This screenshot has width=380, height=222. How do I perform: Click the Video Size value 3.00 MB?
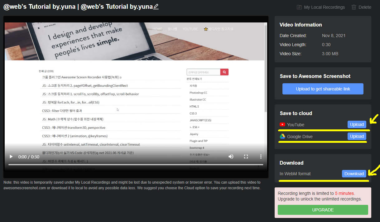click(x=330, y=54)
